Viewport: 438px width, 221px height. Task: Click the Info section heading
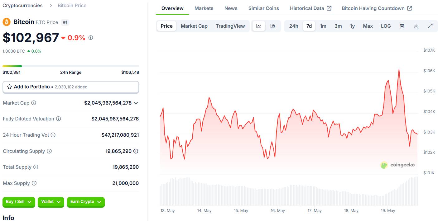[x=8, y=218]
